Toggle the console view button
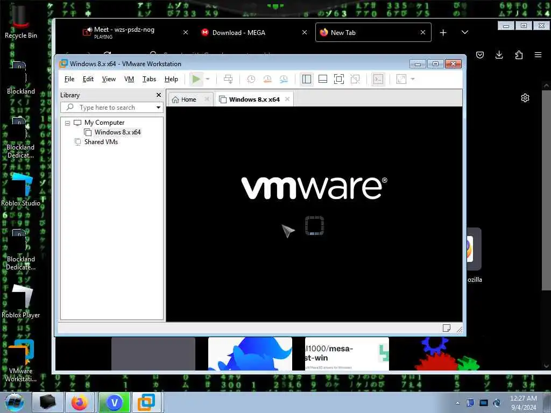This screenshot has width=551, height=413. (x=378, y=79)
